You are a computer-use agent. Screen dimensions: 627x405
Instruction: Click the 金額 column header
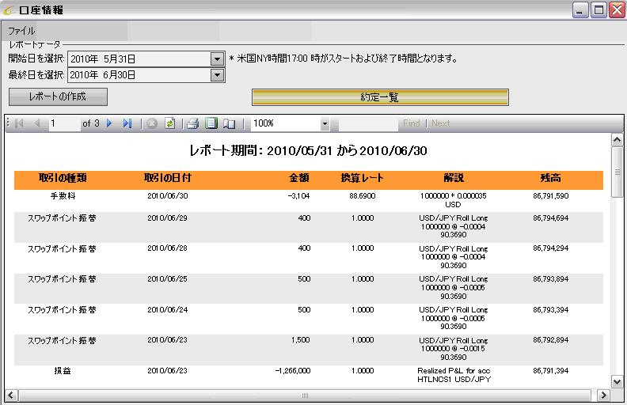(299, 178)
